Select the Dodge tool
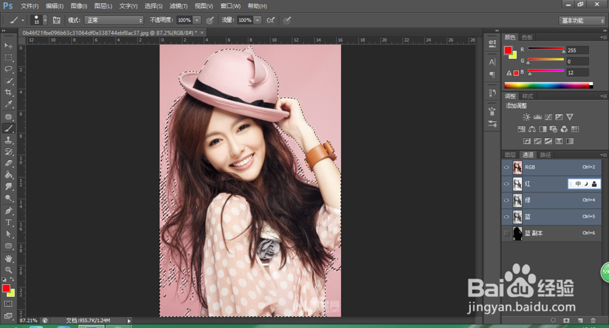 coord(8,198)
